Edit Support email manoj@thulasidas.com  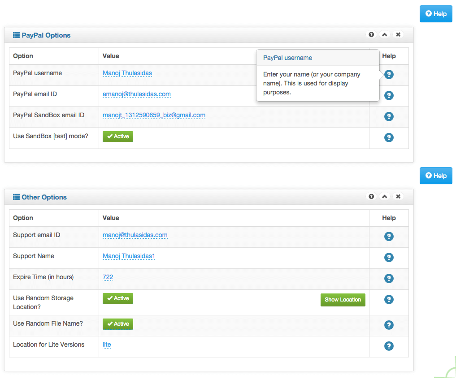tap(135, 235)
